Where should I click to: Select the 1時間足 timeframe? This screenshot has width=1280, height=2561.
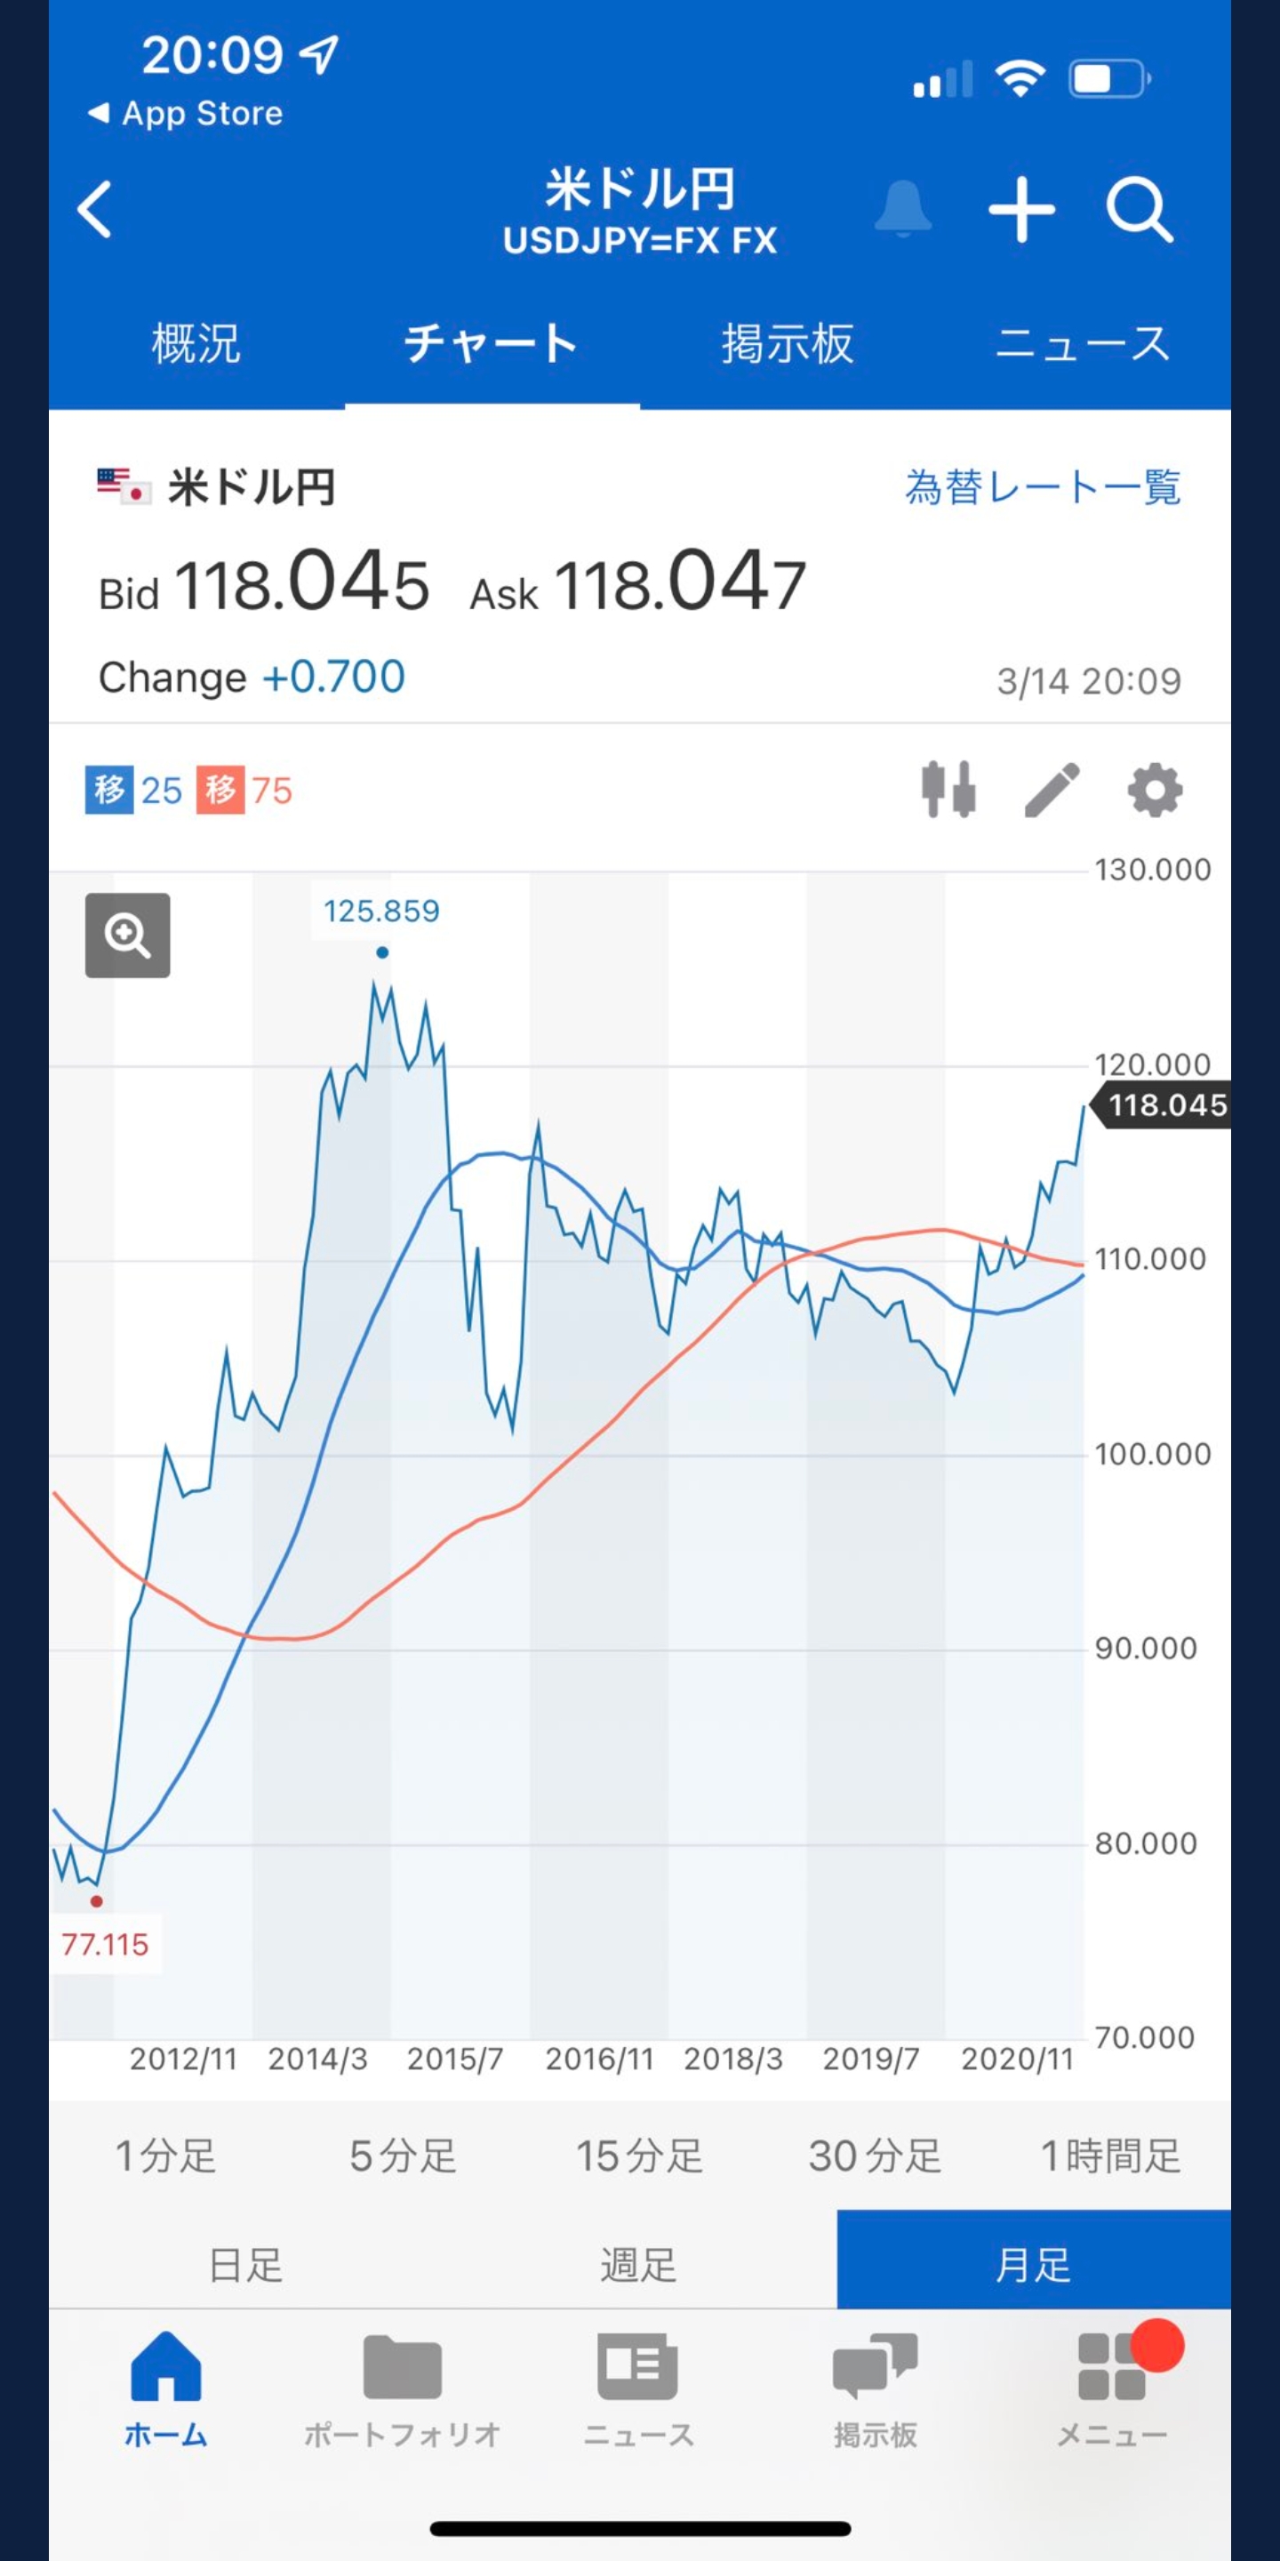pyautogui.click(x=1110, y=2156)
